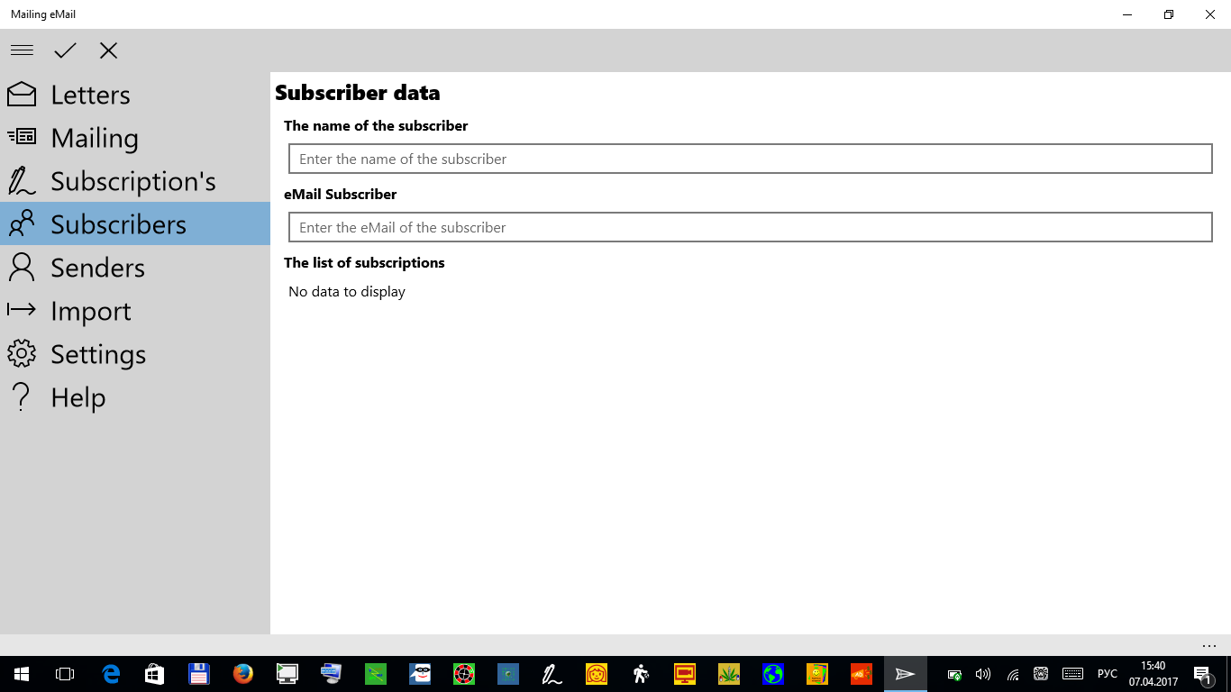The image size is (1231, 692).
Task: Open the floppy disk taskbar app
Action: coord(199,674)
